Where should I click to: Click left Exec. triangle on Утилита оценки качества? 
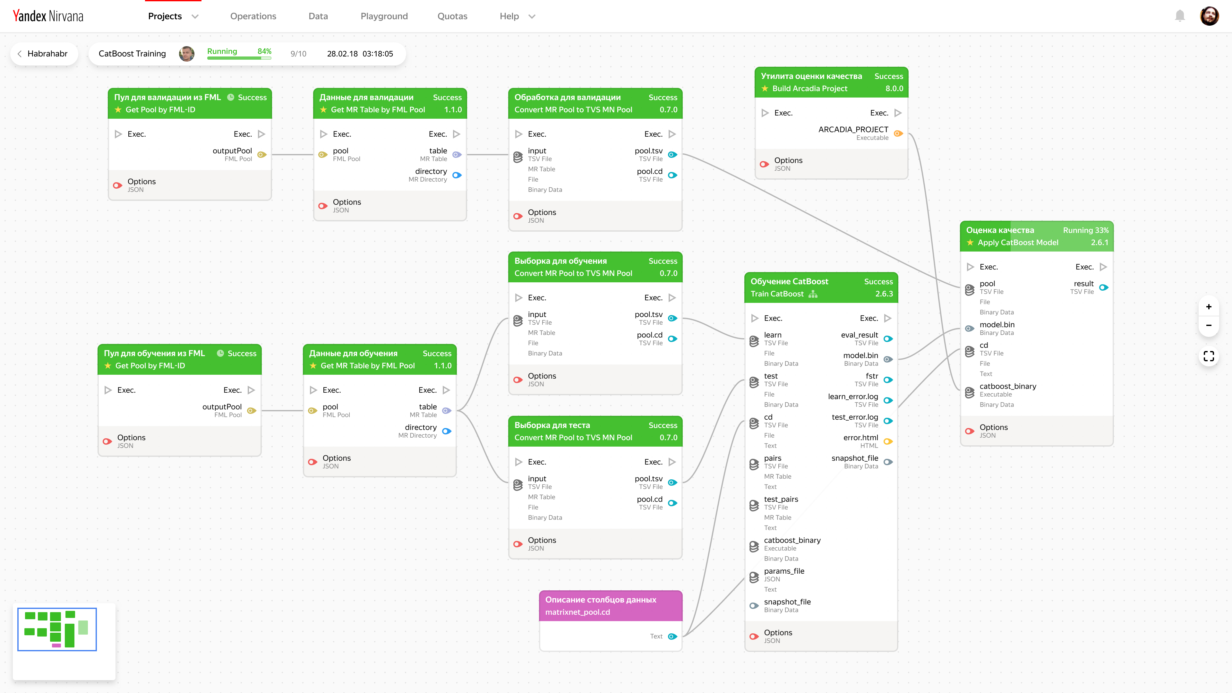pos(765,113)
